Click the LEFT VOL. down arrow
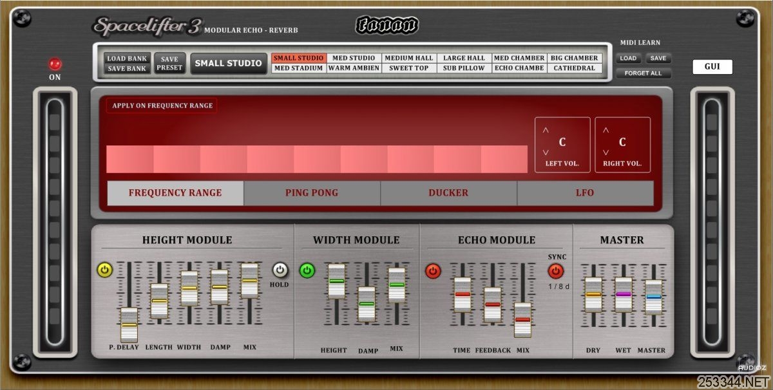 [x=546, y=153]
